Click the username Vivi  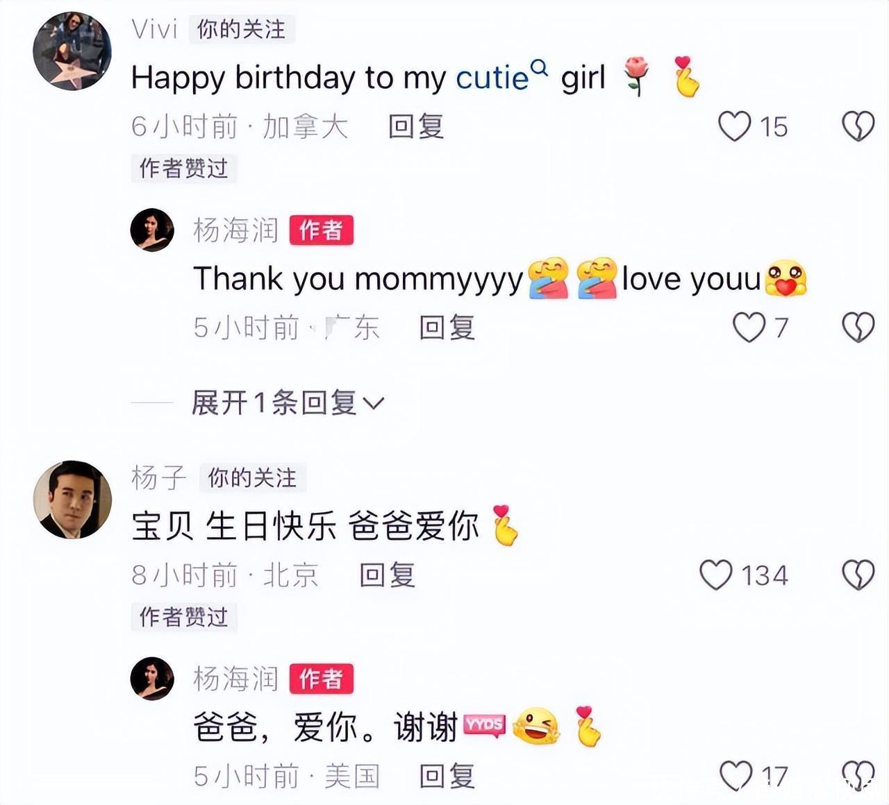pos(155,29)
